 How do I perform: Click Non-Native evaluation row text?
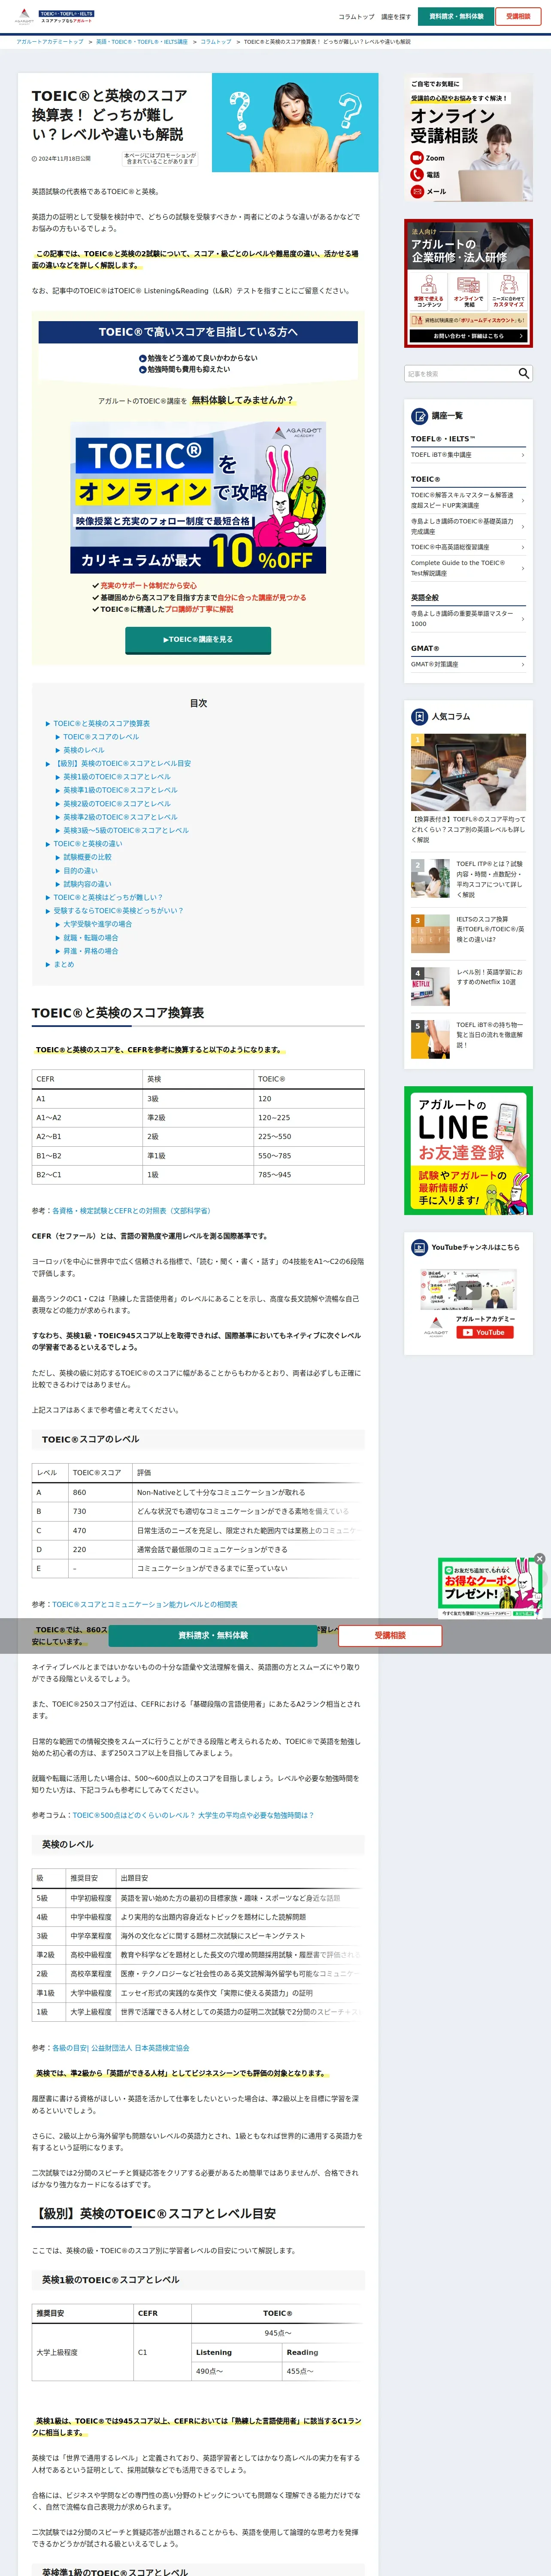(221, 1492)
